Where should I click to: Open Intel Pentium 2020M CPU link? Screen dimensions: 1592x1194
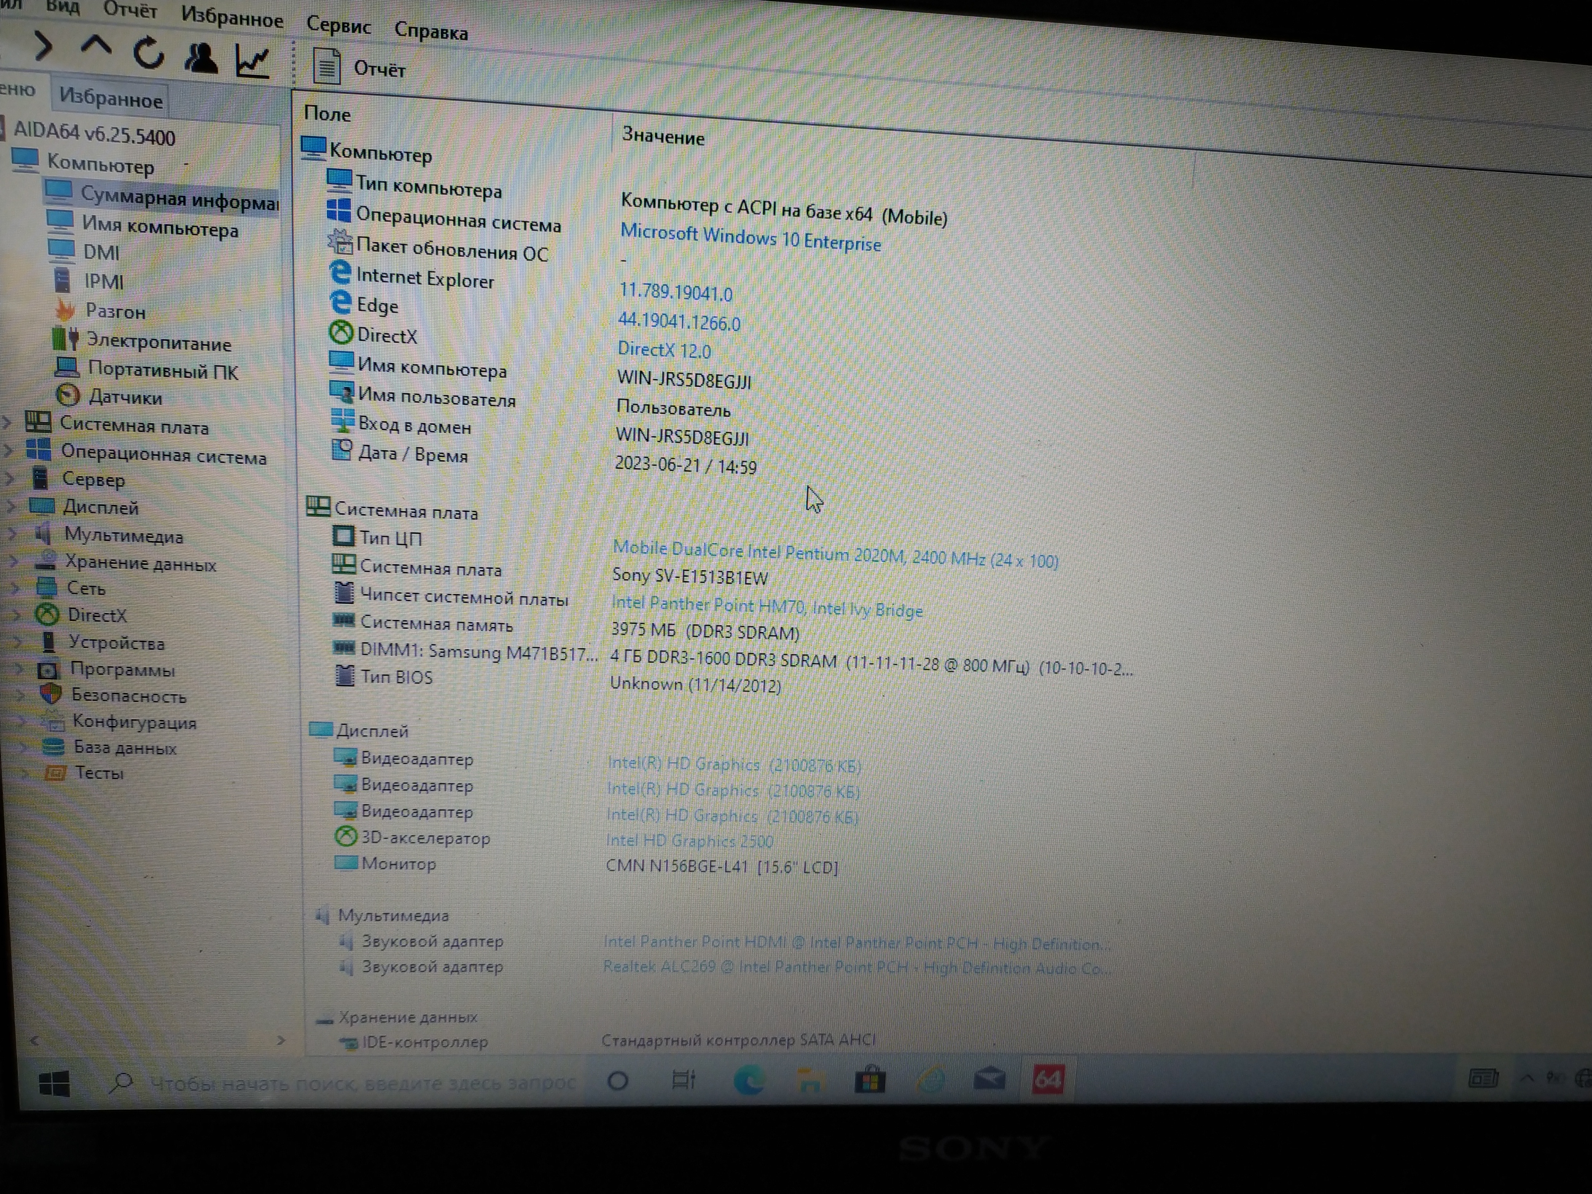[835, 554]
